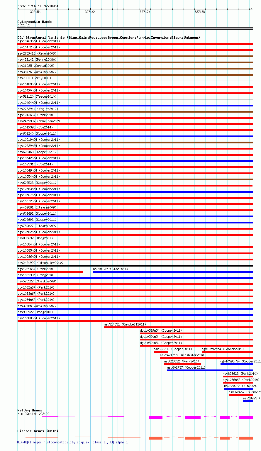The image size is (261, 451).
Task: Click the blue bar under nsv602737 (Cooper2011)
Action: tap(210, 370)
